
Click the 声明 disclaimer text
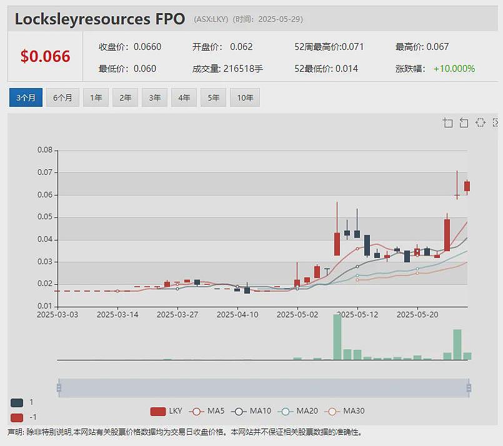click(x=184, y=432)
